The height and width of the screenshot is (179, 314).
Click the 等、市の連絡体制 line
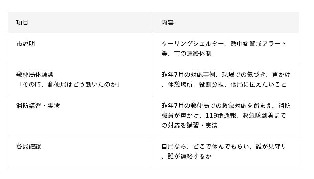pos(186,53)
